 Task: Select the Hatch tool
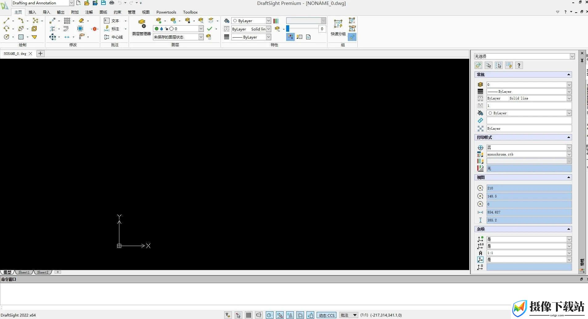coord(21,37)
